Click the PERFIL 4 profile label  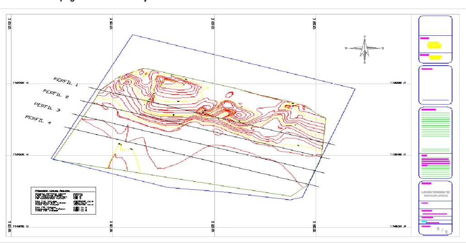[x=38, y=120]
